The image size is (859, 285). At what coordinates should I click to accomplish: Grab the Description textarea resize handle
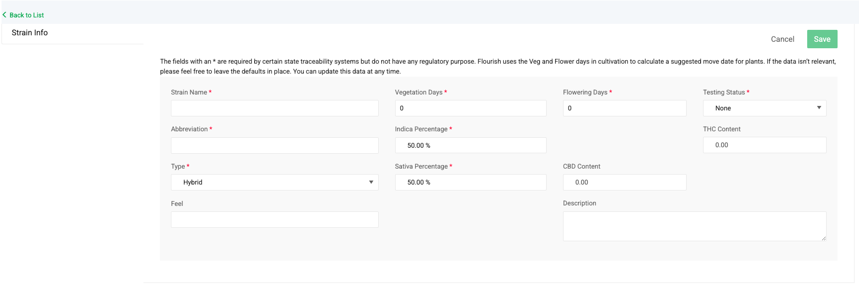pos(824,238)
